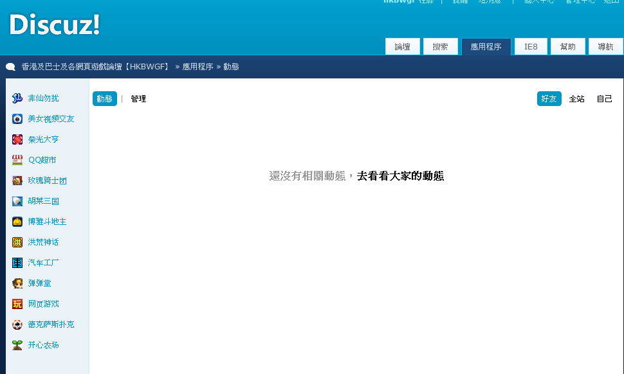624x374 pixels.
Task: Click the Discuz! logo
Action: [x=55, y=24]
